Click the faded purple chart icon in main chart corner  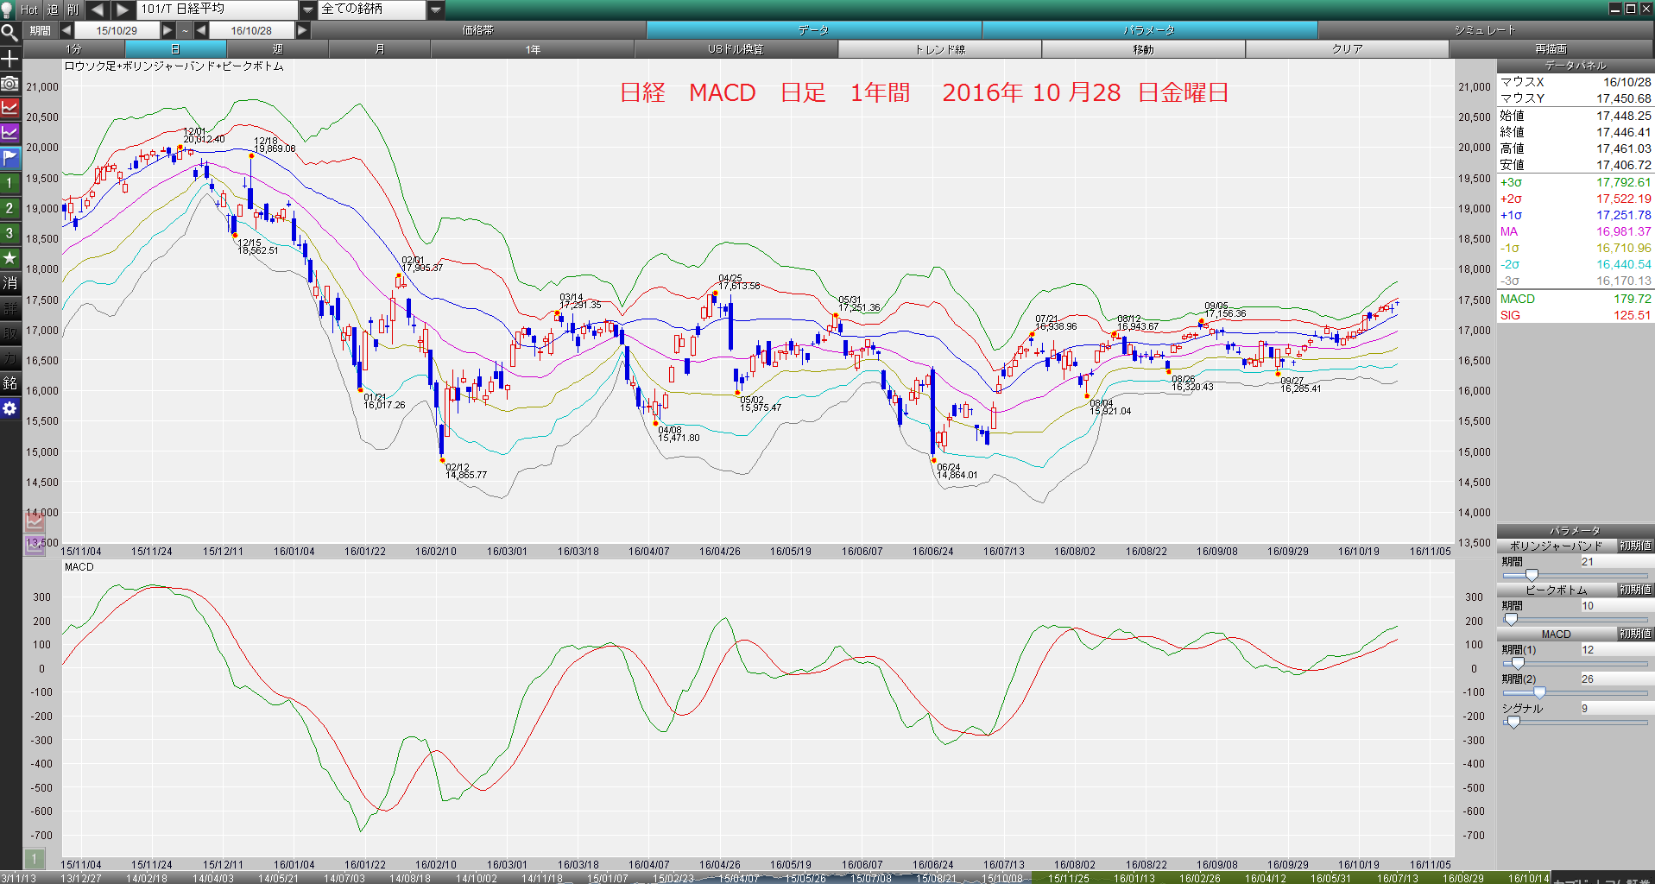click(35, 545)
